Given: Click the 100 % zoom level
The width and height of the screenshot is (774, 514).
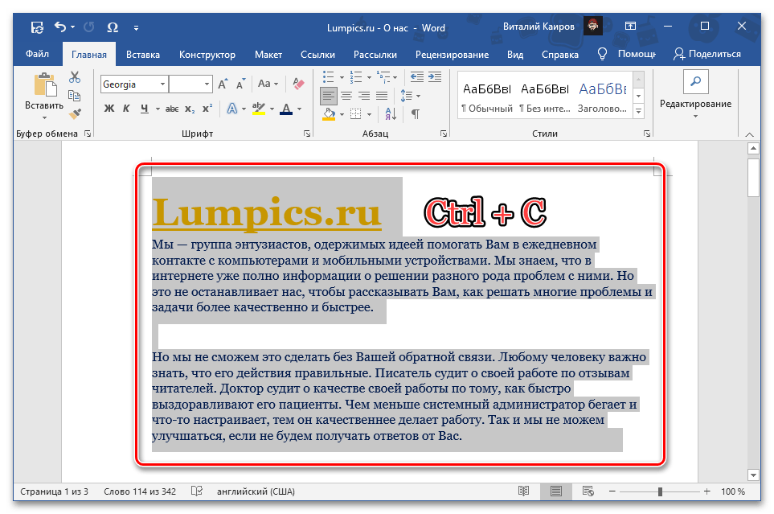Looking at the screenshot, I should (x=733, y=491).
